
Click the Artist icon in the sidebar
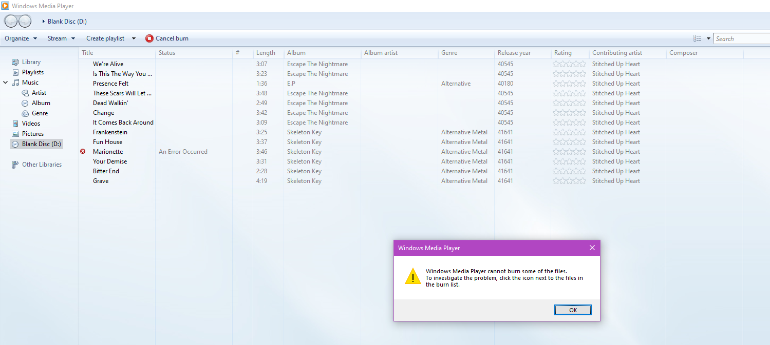25,93
